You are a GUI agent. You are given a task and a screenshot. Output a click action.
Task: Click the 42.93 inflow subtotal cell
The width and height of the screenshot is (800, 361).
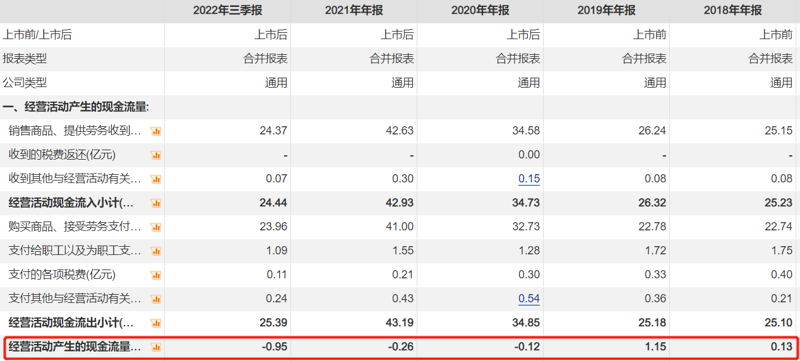pos(400,203)
